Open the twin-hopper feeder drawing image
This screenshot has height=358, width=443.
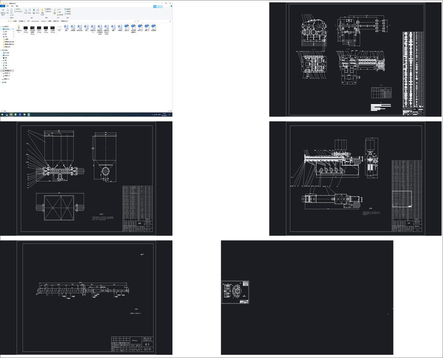(x=86, y=178)
